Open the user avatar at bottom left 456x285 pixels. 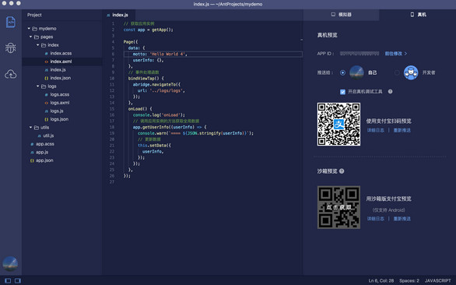coord(10,264)
